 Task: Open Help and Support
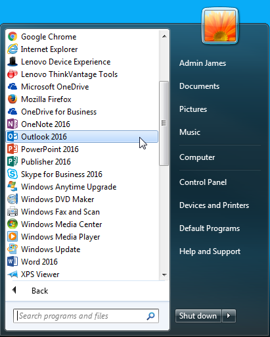coord(210,251)
